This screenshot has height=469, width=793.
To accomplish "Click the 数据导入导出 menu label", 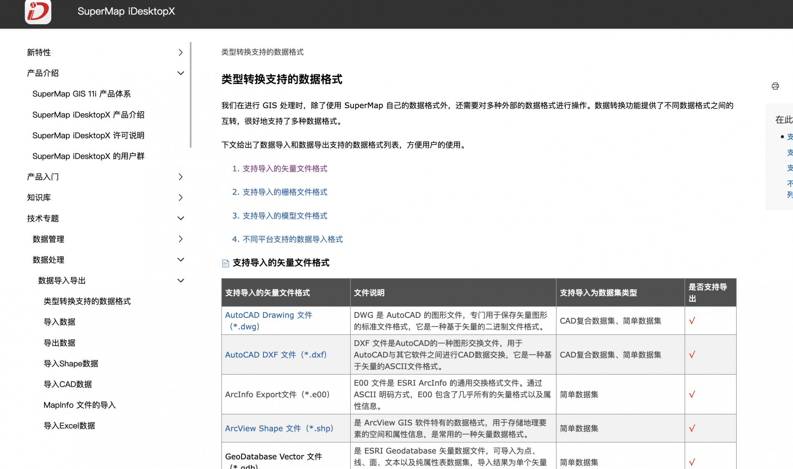I will tap(62, 280).
